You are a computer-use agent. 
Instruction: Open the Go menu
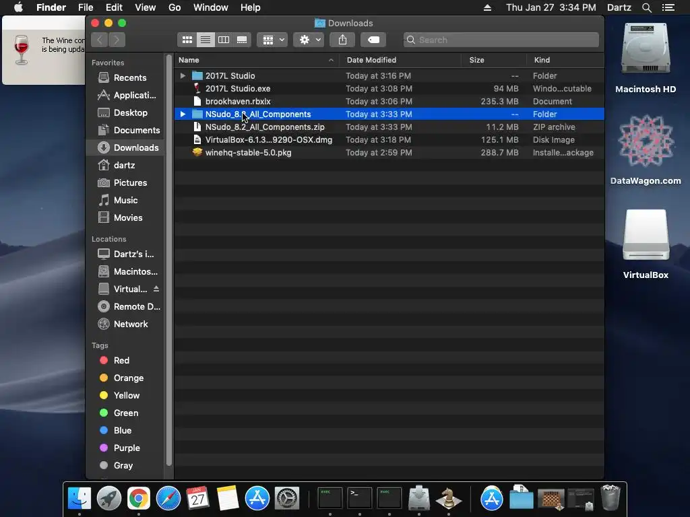tap(175, 7)
